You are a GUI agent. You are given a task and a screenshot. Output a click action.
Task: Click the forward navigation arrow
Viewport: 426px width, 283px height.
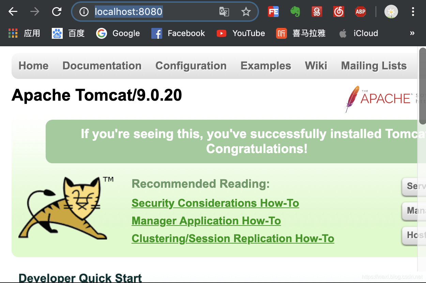tap(35, 12)
